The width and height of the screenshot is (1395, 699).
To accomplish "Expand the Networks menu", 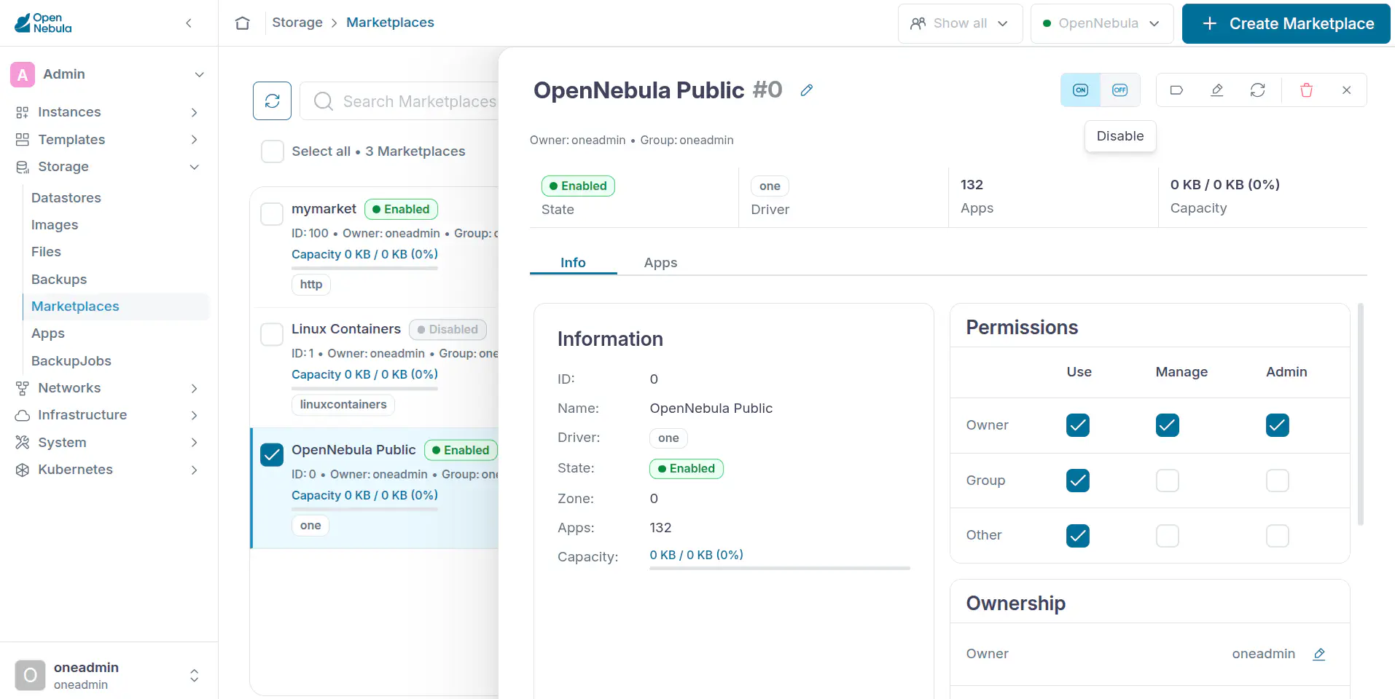I will (108, 388).
